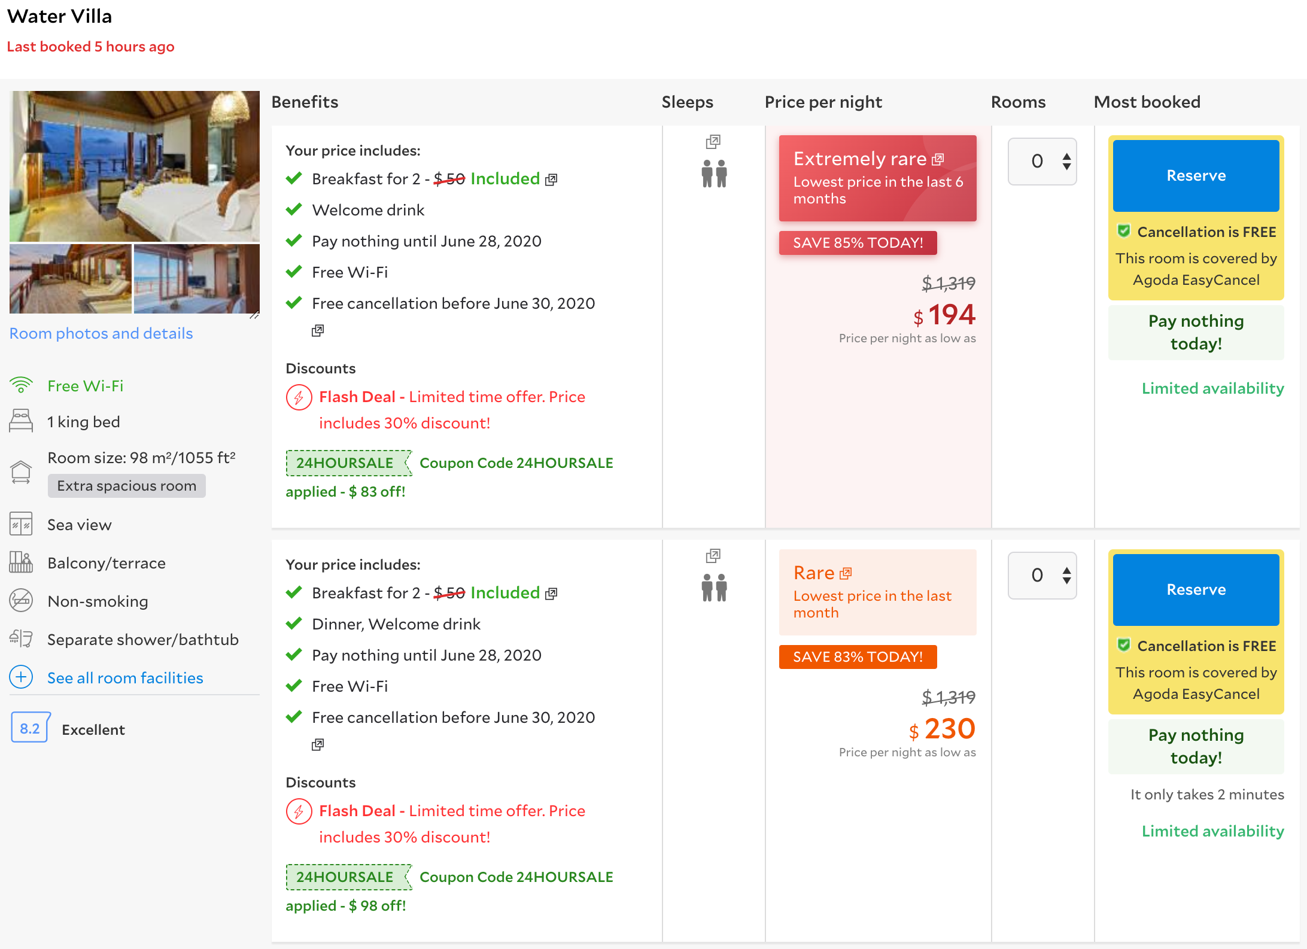1307x949 pixels.
Task: Open the sea-view room thumbnail photo
Action: [x=196, y=279]
